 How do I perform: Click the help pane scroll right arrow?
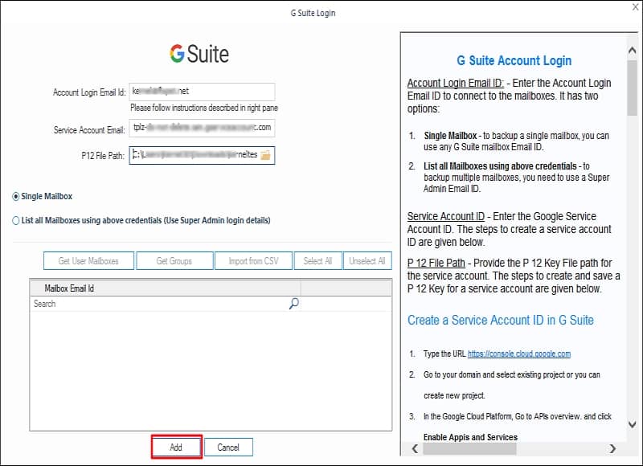point(612,448)
